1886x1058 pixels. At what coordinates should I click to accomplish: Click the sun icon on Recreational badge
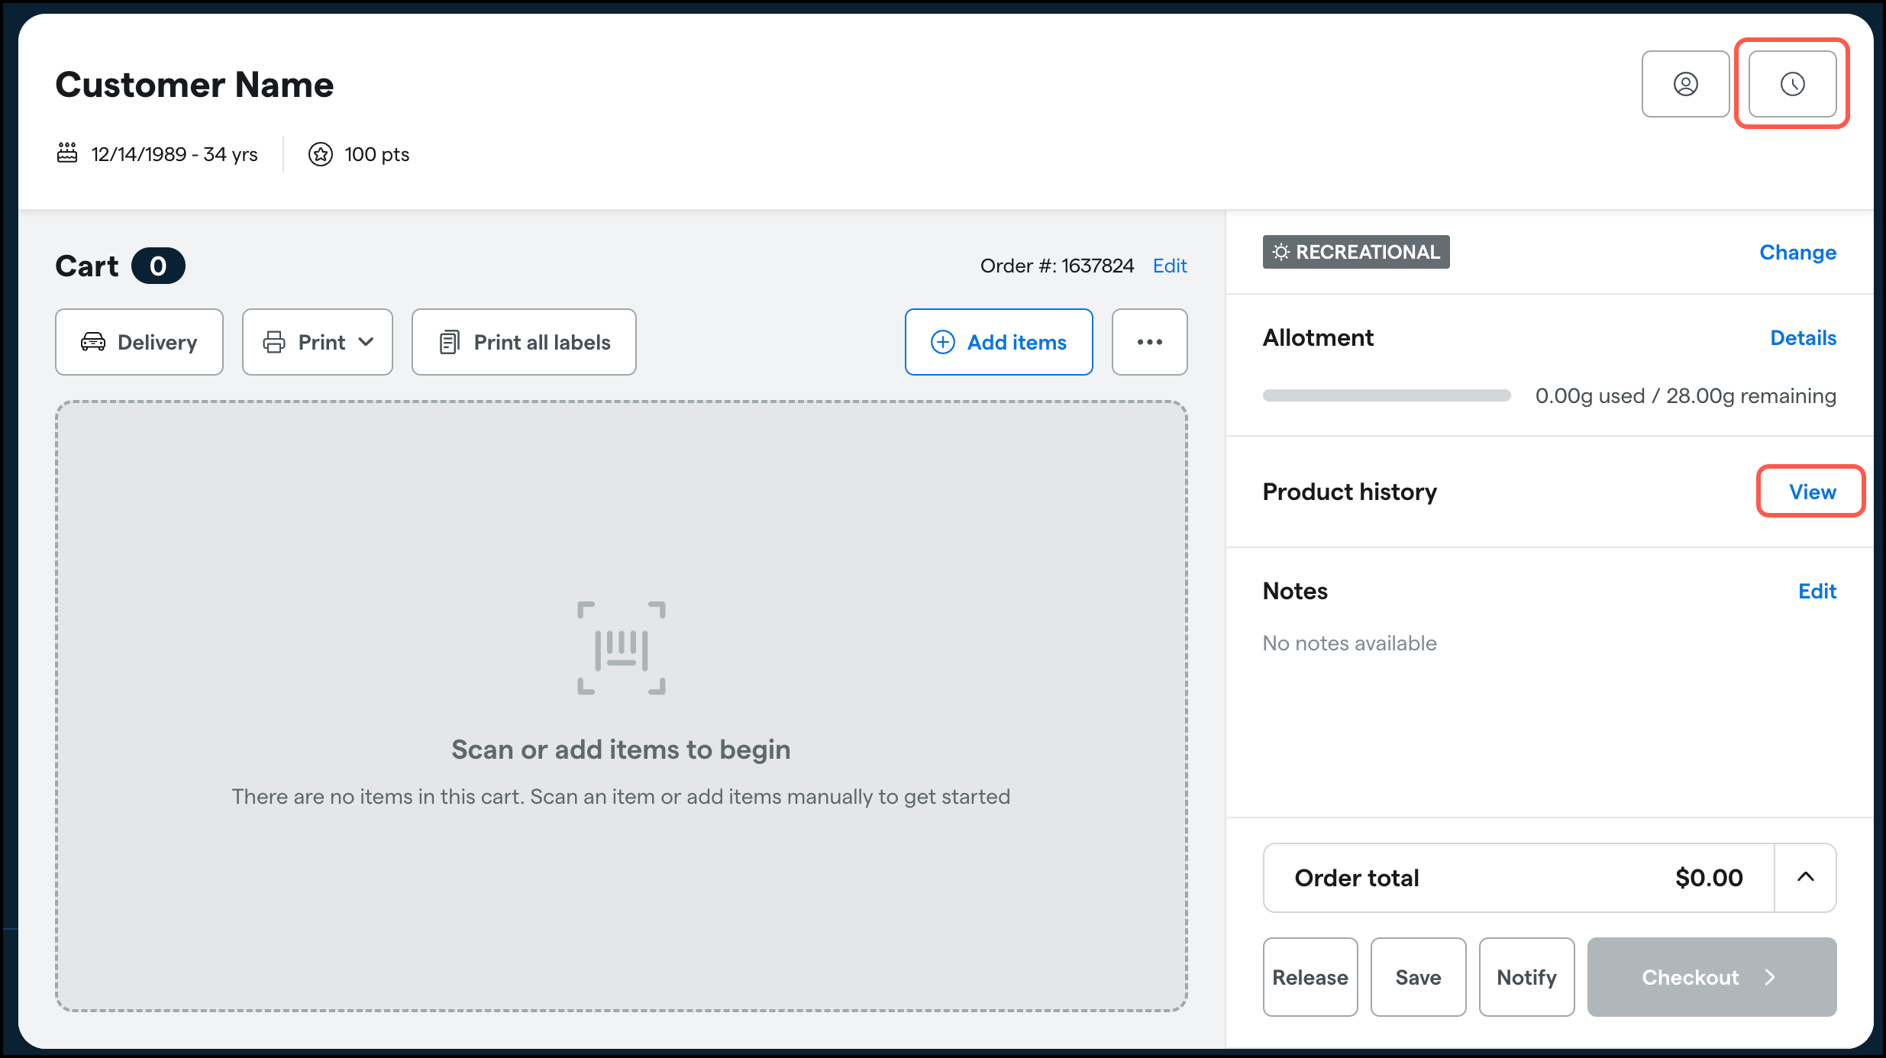pyautogui.click(x=1280, y=252)
